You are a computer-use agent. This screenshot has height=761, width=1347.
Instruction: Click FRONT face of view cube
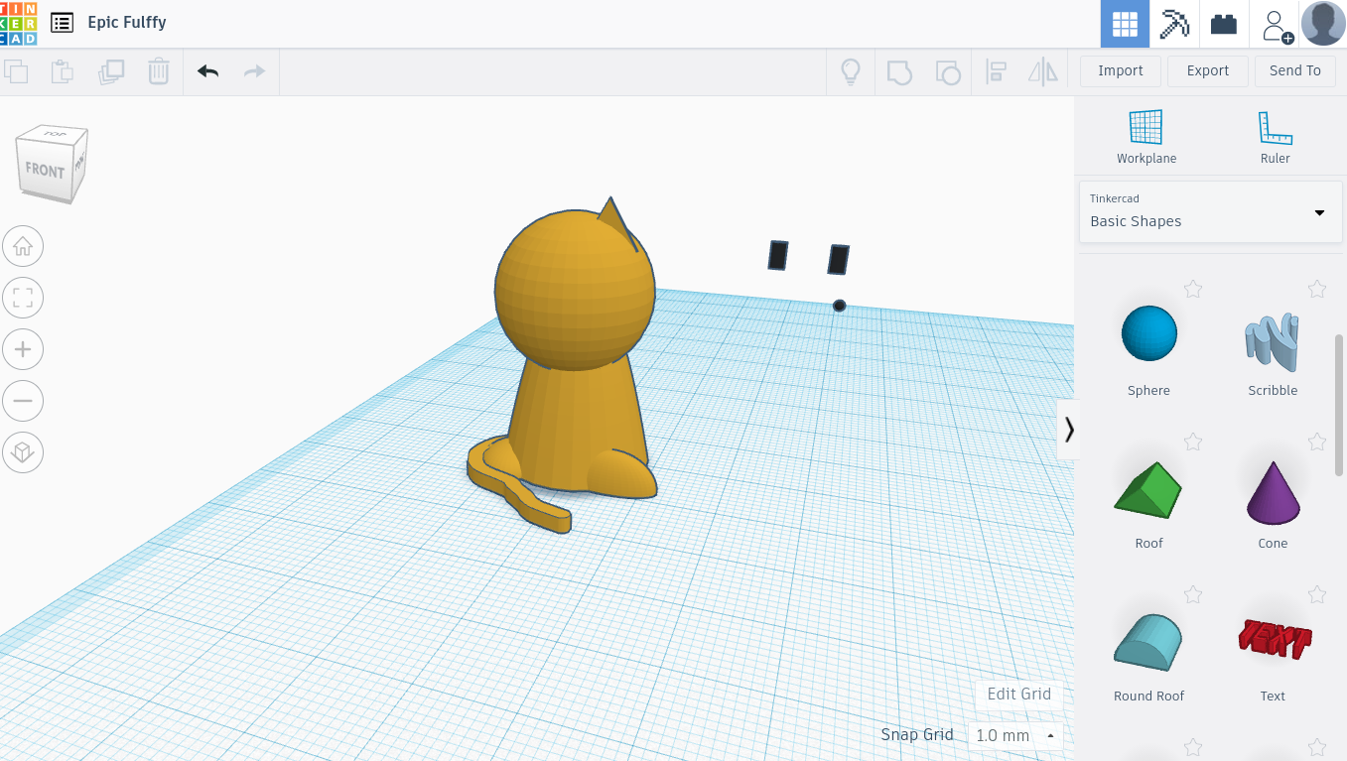(44, 171)
